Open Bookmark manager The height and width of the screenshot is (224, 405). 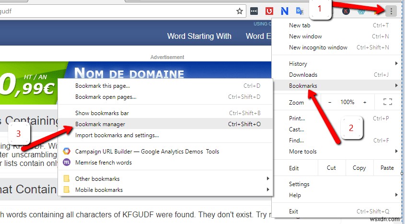(165, 124)
